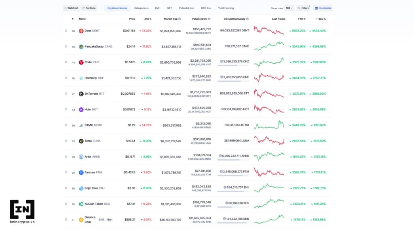Image resolution: width=414 pixels, height=229 pixels.
Task: Toggle watchlist star for Chiliz
Action: pos(66,62)
